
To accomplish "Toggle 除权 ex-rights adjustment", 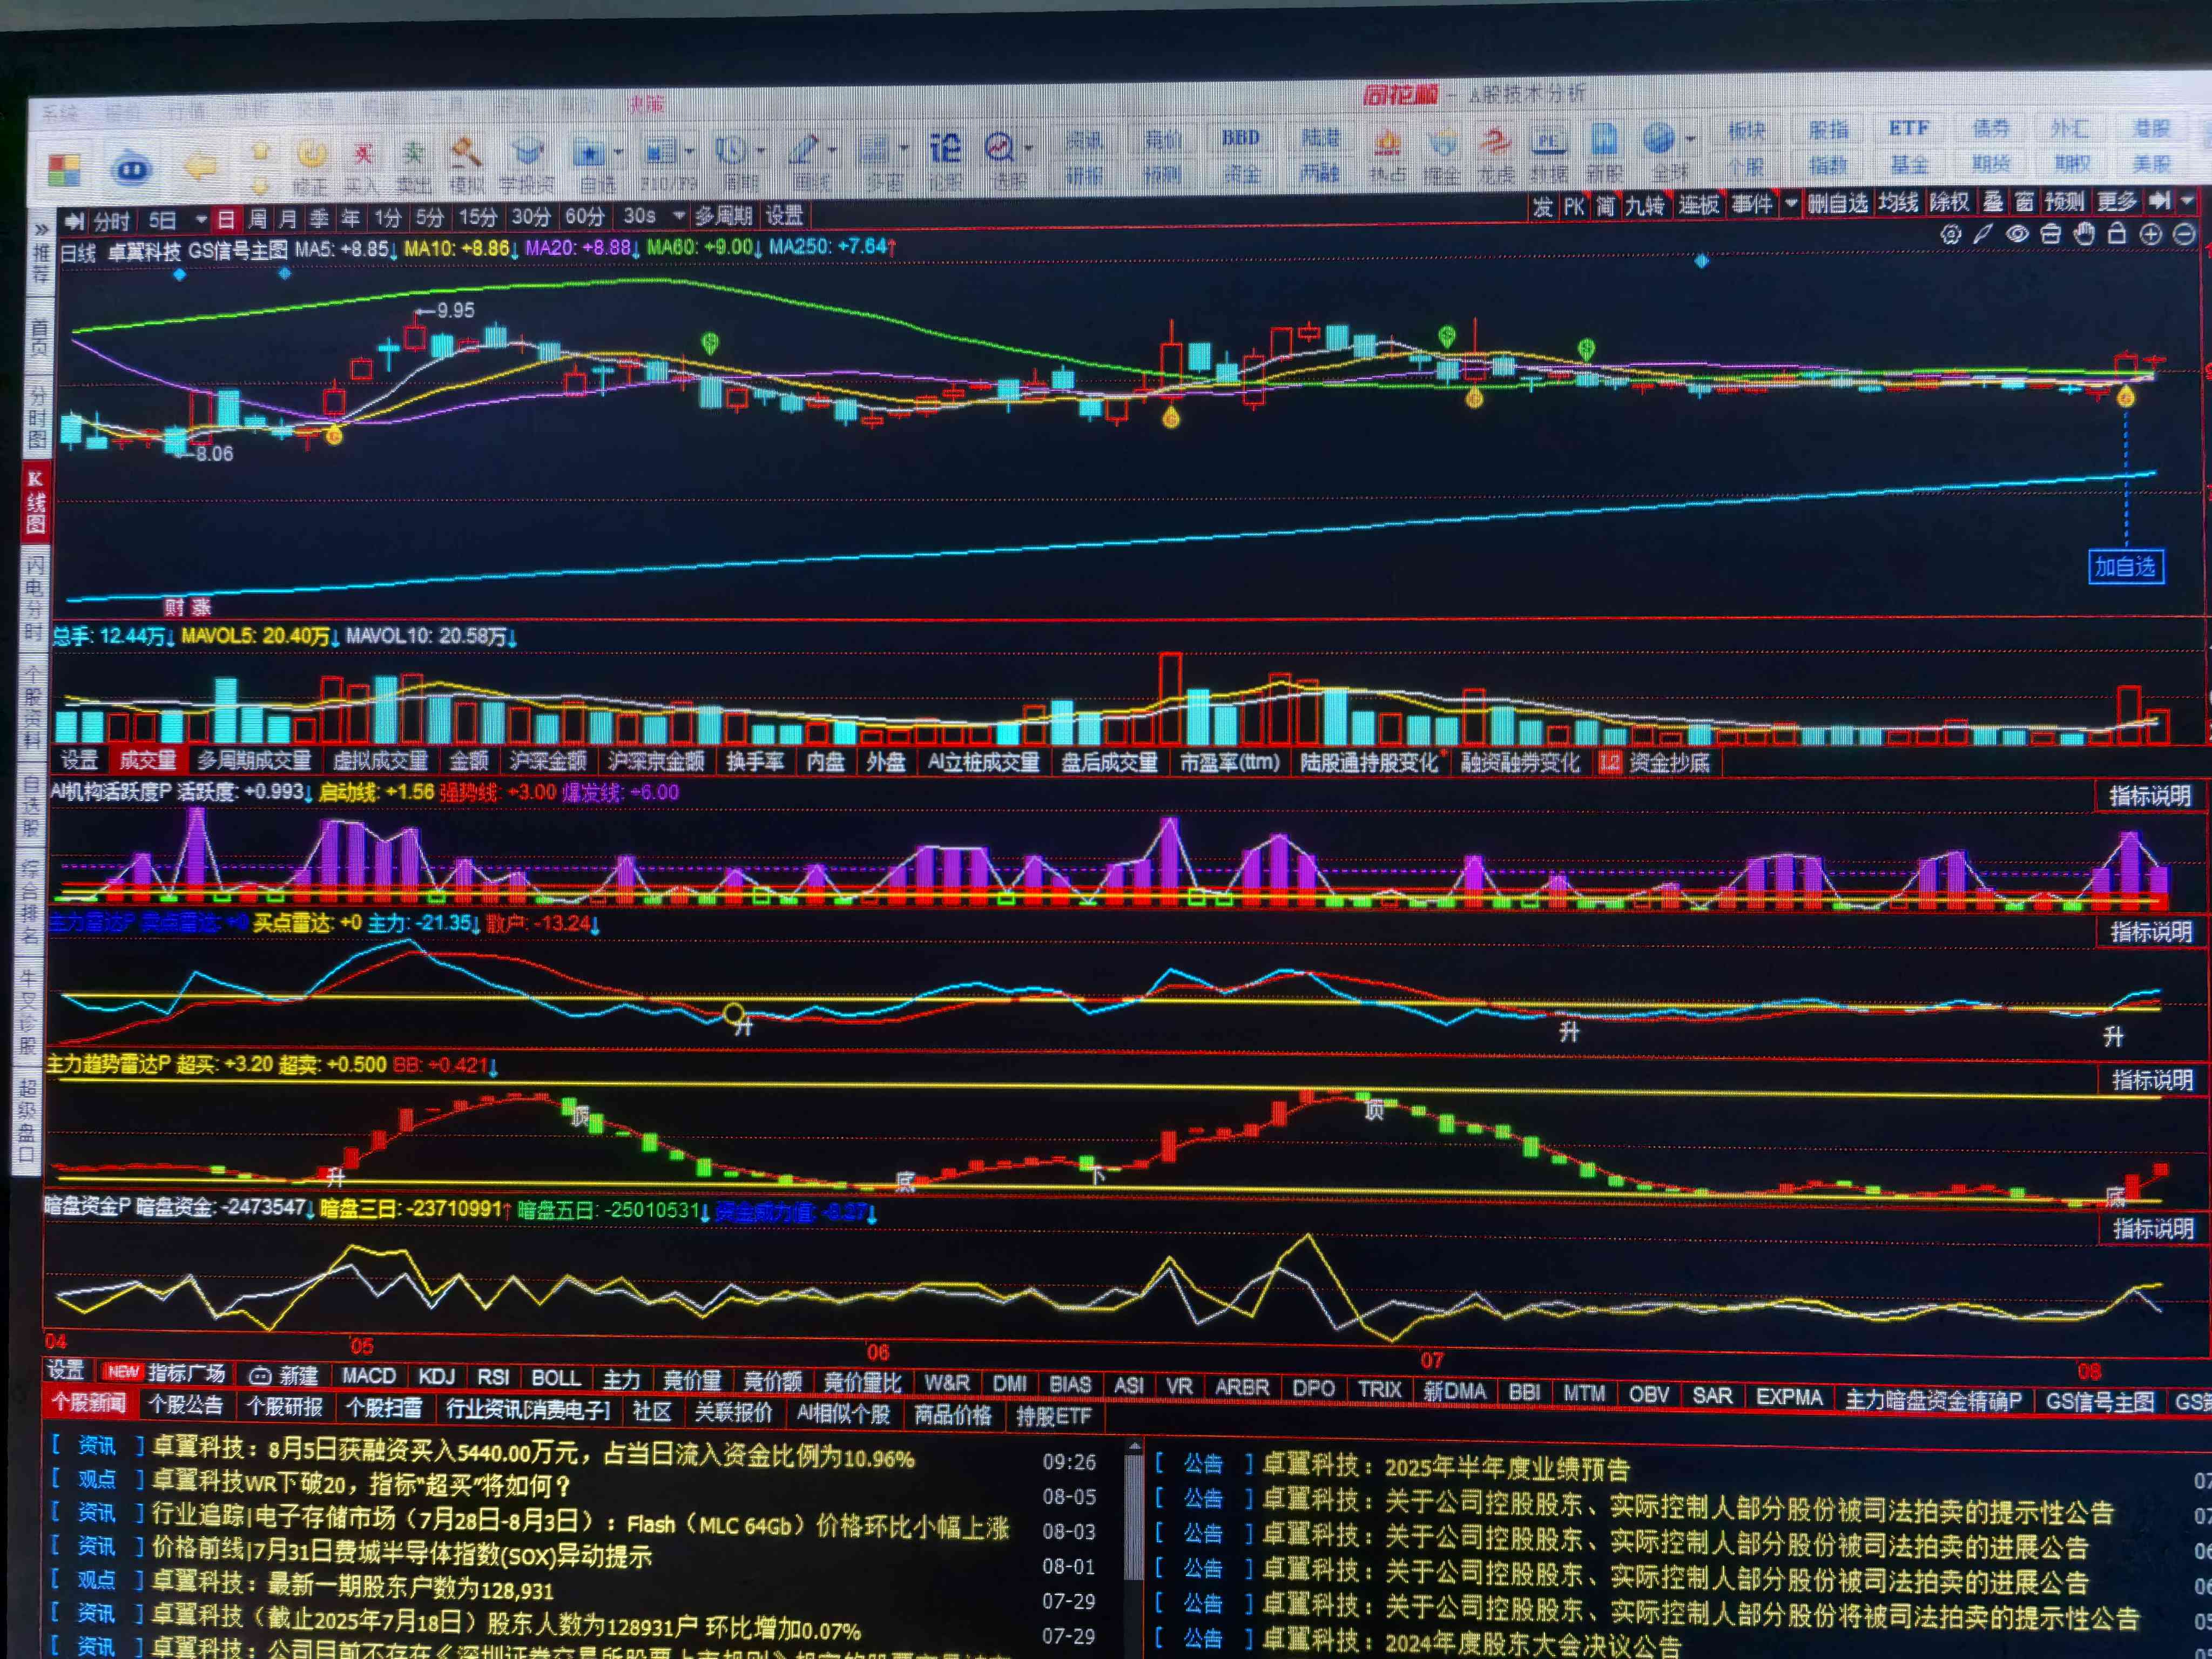I will point(1950,202).
